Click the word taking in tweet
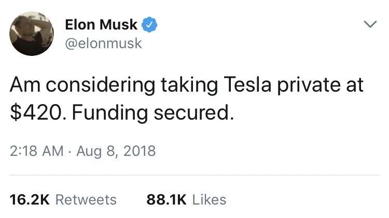This screenshot has width=389, height=218. coord(189,85)
